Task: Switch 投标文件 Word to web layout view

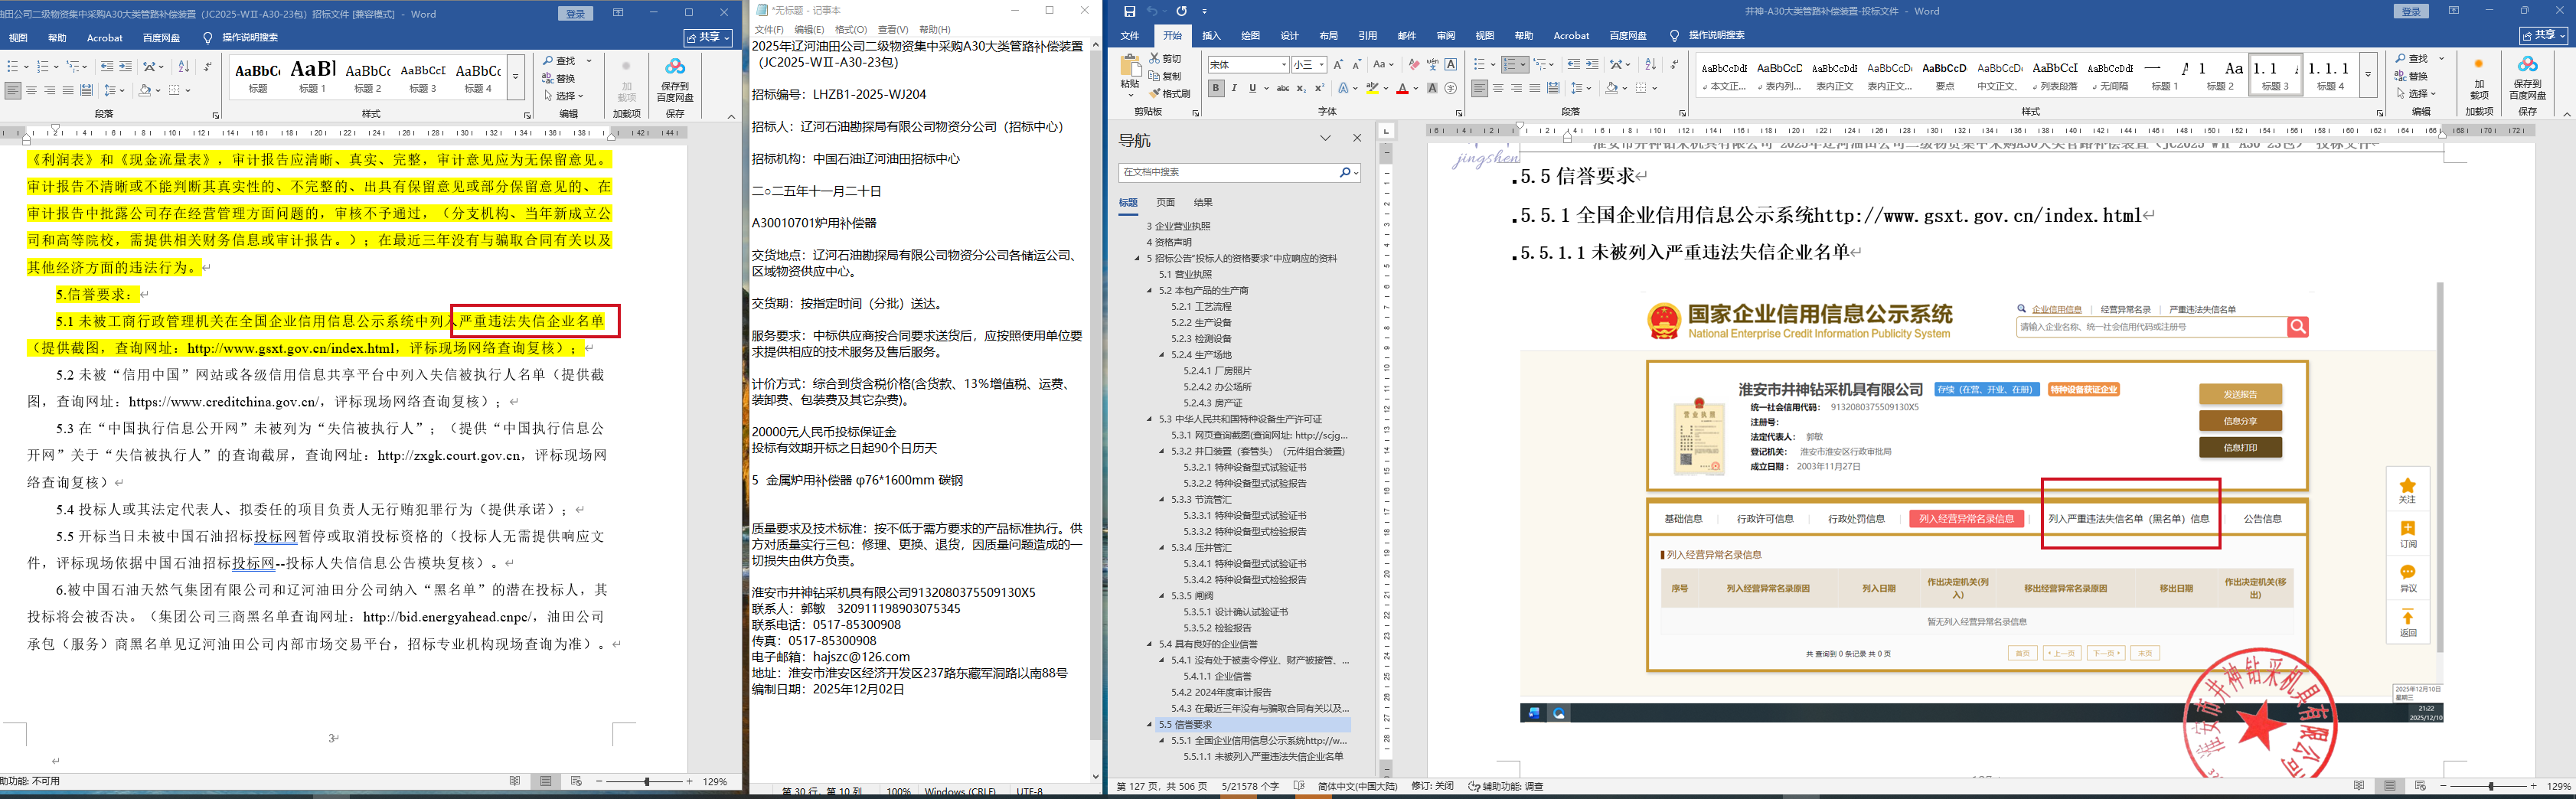Action: [x=2420, y=786]
